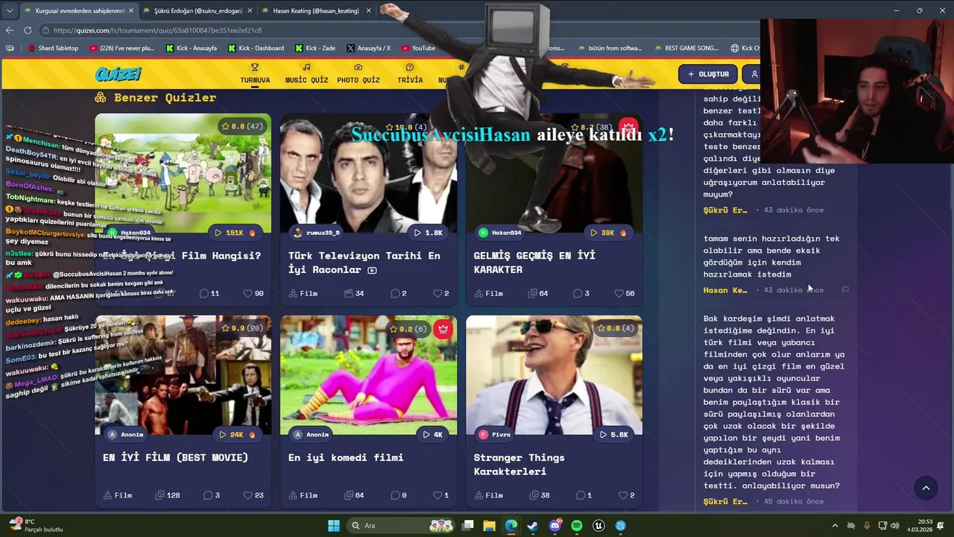Open Anasayfa / X bookmark

[x=368, y=48]
